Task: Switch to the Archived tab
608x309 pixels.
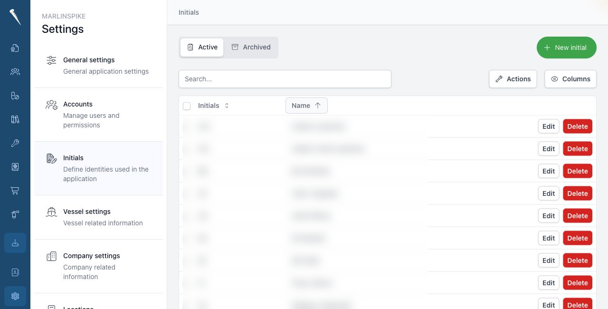Action: click(x=251, y=47)
